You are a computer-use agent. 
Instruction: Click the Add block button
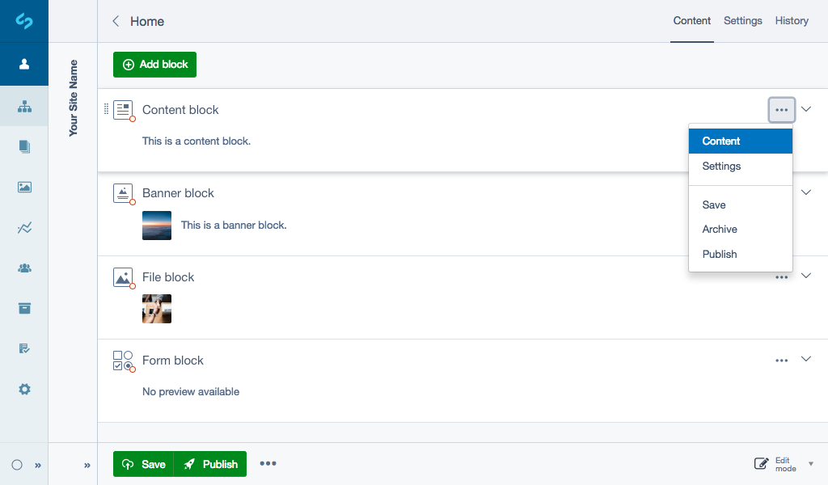click(x=154, y=63)
